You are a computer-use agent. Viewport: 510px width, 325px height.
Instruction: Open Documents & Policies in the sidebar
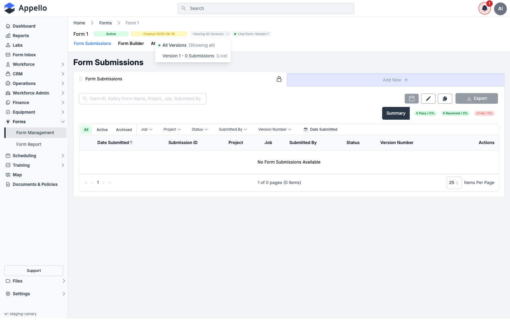(x=35, y=184)
